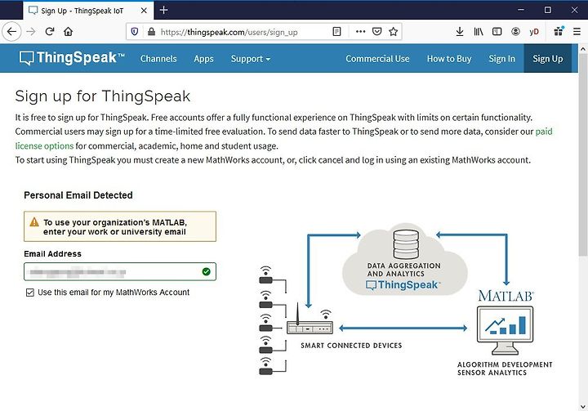Open the Commercial Use nav link
This screenshot has width=588, height=411.
377,59
